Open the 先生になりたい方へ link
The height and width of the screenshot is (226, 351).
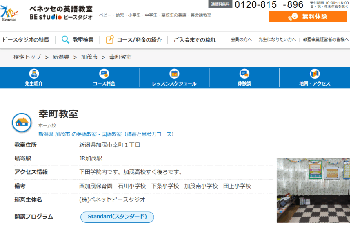[277, 40]
